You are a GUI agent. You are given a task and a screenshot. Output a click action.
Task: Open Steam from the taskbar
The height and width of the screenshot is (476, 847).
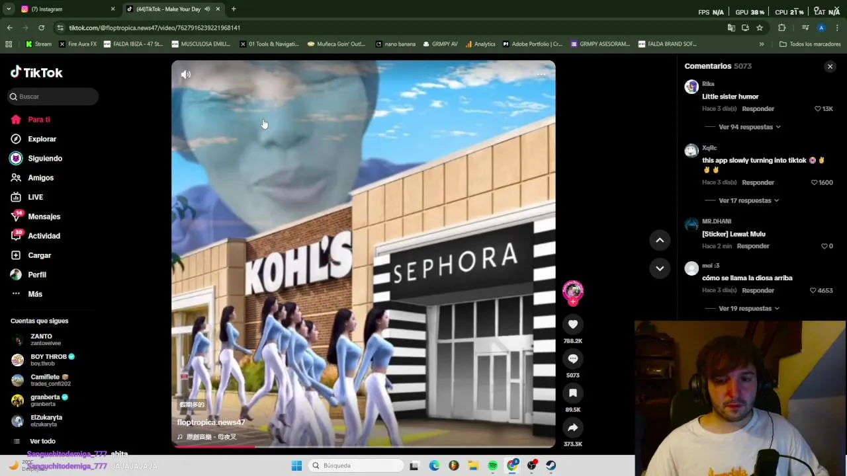551,465
